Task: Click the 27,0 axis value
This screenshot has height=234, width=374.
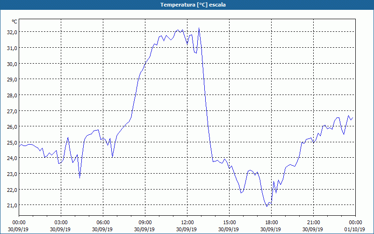Action: (x=12, y=111)
